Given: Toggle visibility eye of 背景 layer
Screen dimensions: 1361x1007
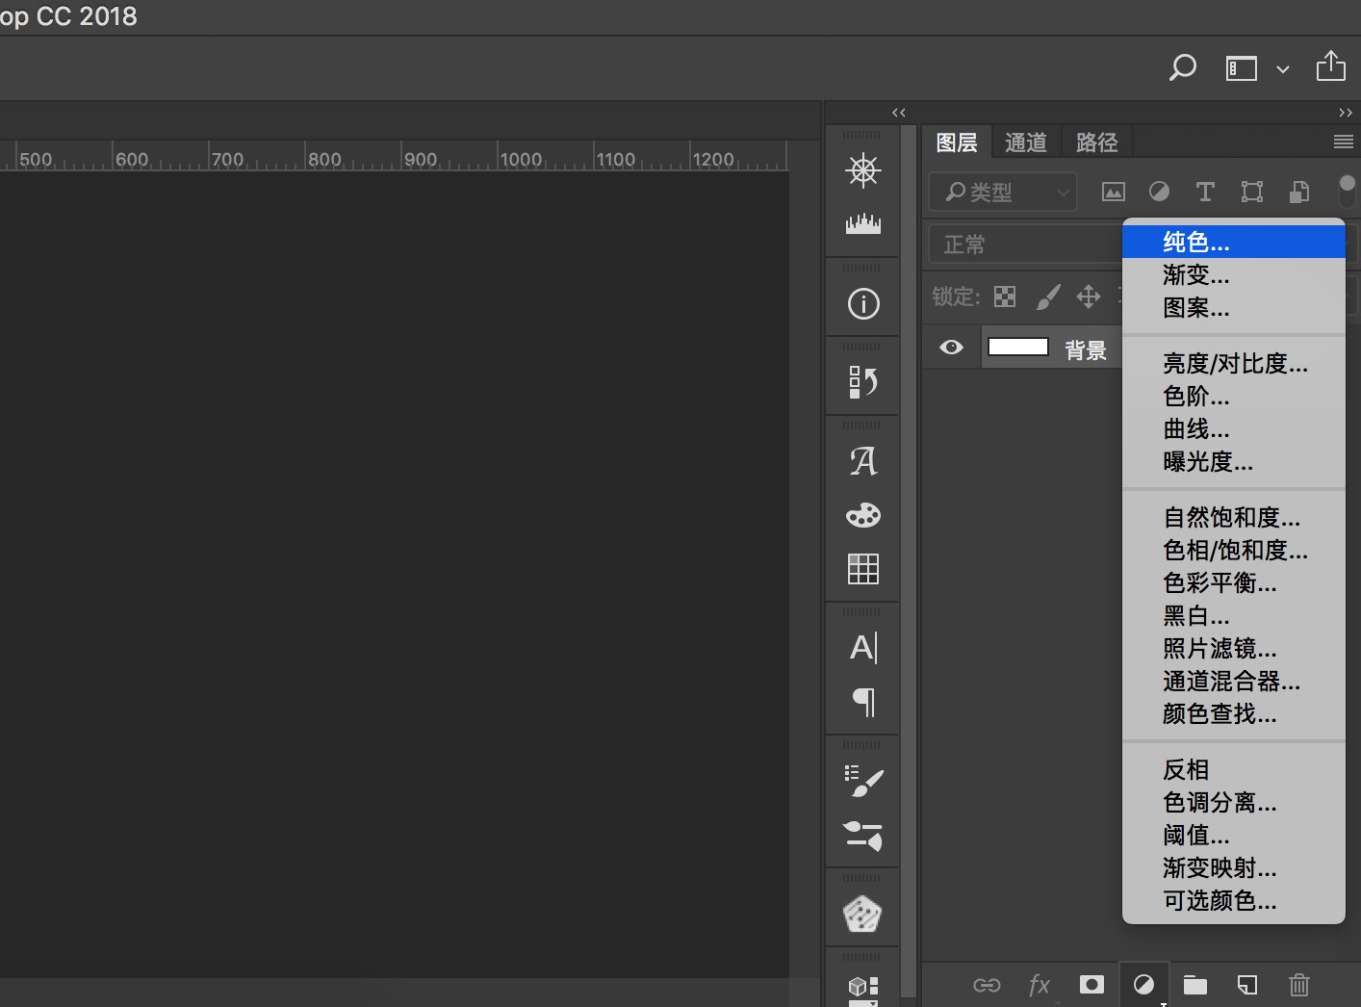Looking at the screenshot, I should [x=951, y=348].
